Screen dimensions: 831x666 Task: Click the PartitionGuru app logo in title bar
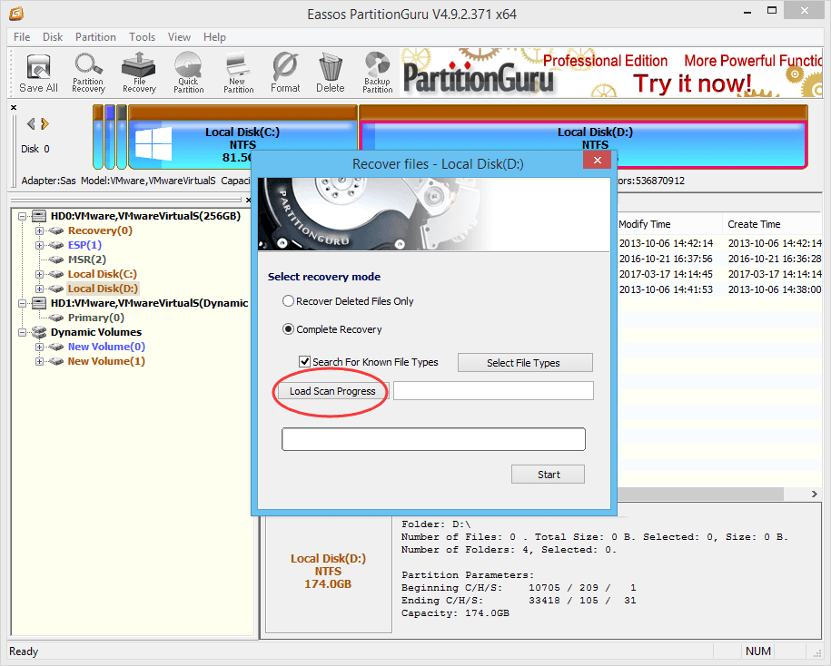pyautogui.click(x=16, y=14)
